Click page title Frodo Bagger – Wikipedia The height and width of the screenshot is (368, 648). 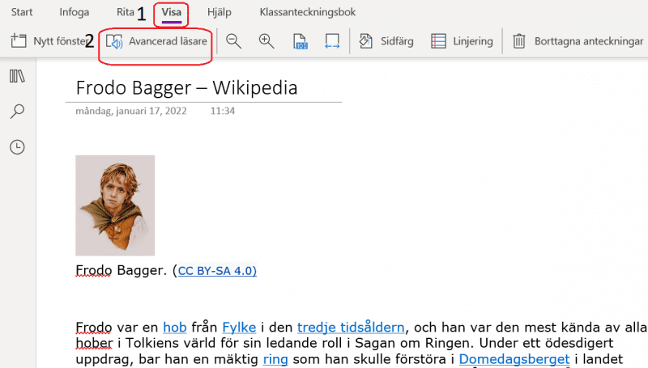[187, 87]
